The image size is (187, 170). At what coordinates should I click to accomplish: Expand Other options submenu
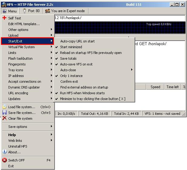pos(28,30)
